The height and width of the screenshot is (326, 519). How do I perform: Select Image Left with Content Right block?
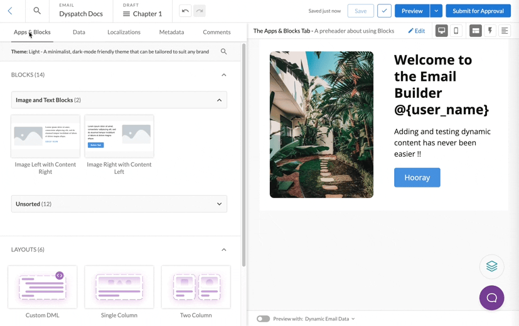pyautogui.click(x=45, y=136)
